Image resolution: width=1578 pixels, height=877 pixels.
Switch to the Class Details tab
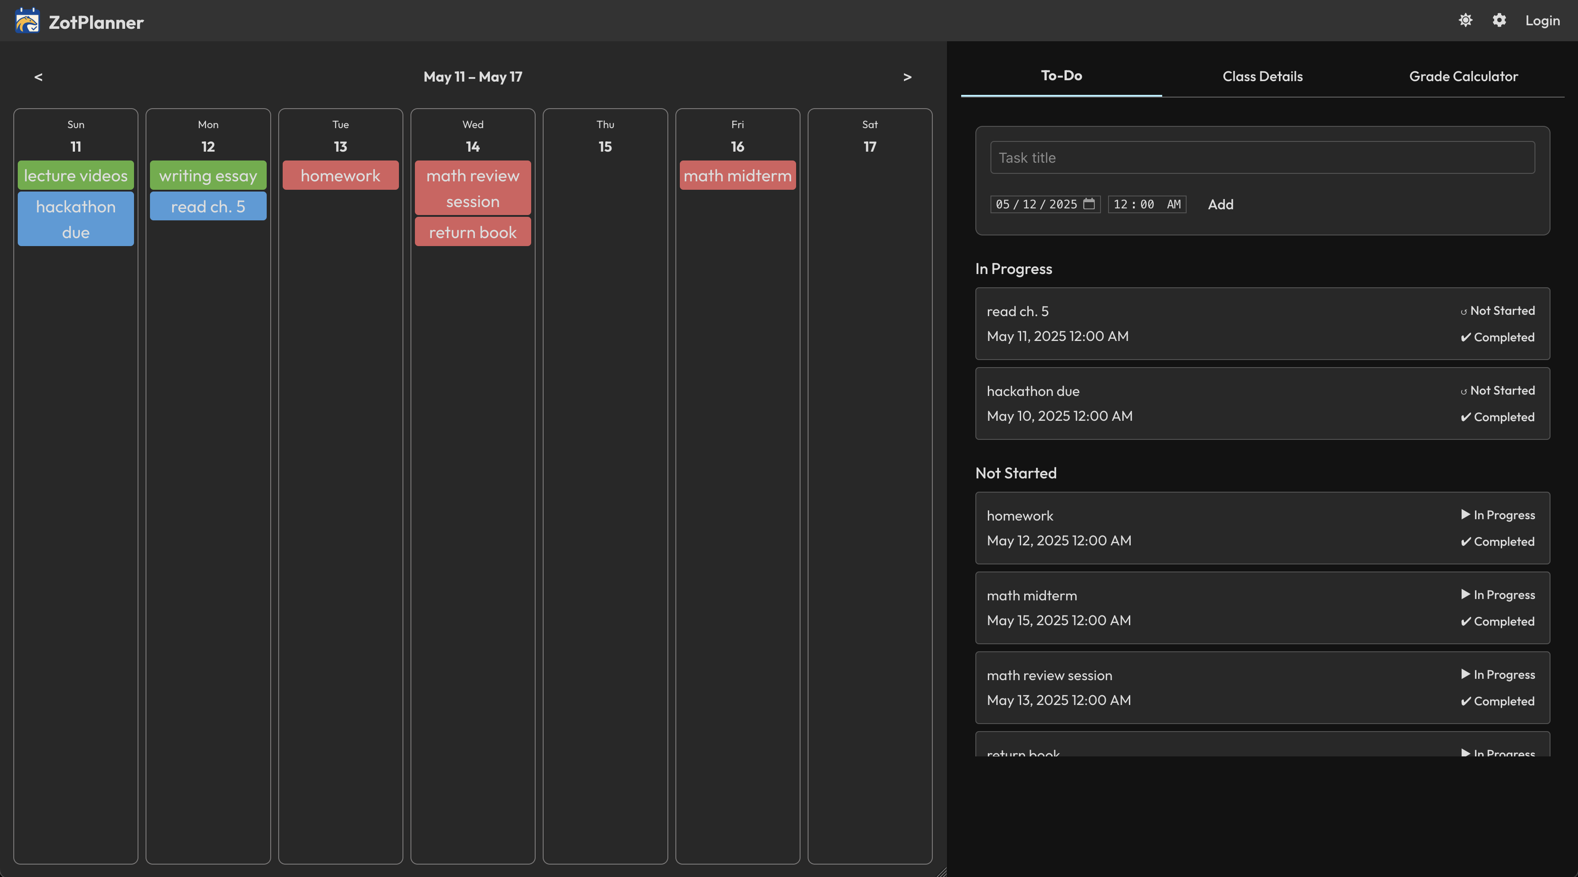click(1262, 77)
